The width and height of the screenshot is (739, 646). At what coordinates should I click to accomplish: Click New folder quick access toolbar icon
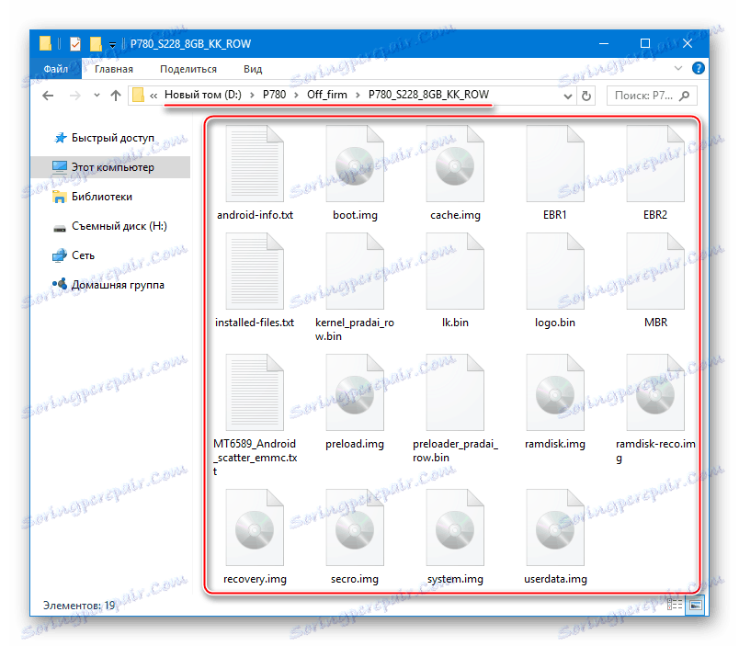pos(96,44)
